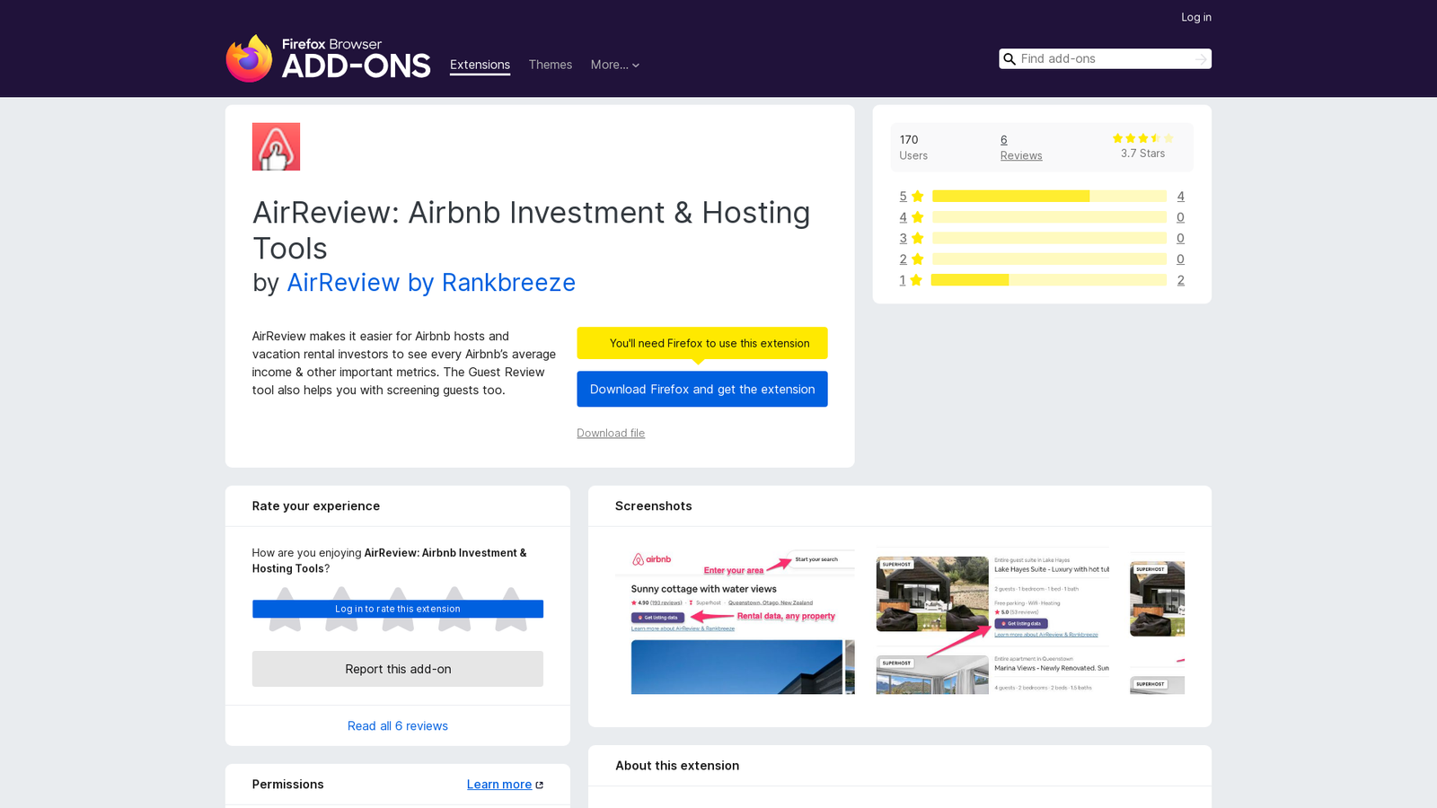Viewport: 1437px width, 808px height.
Task: Click the rating number 5 link
Action: [x=903, y=197]
